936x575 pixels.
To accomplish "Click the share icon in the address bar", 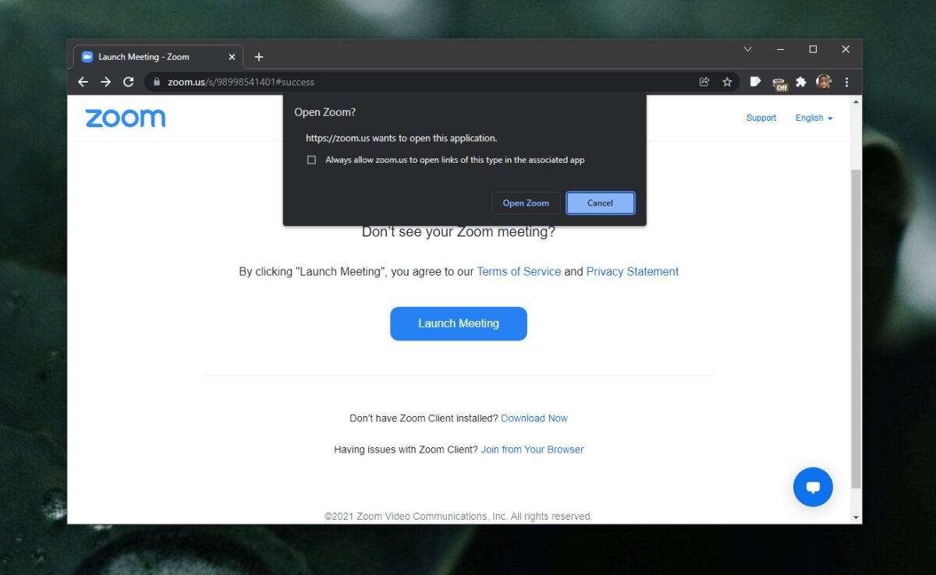I will tap(704, 81).
